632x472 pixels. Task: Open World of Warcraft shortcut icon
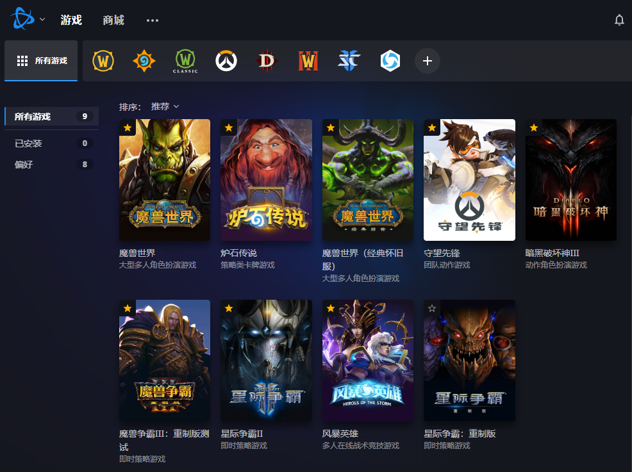click(x=103, y=61)
